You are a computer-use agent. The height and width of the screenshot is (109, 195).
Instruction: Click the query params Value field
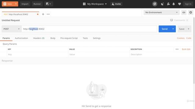click(99, 54)
